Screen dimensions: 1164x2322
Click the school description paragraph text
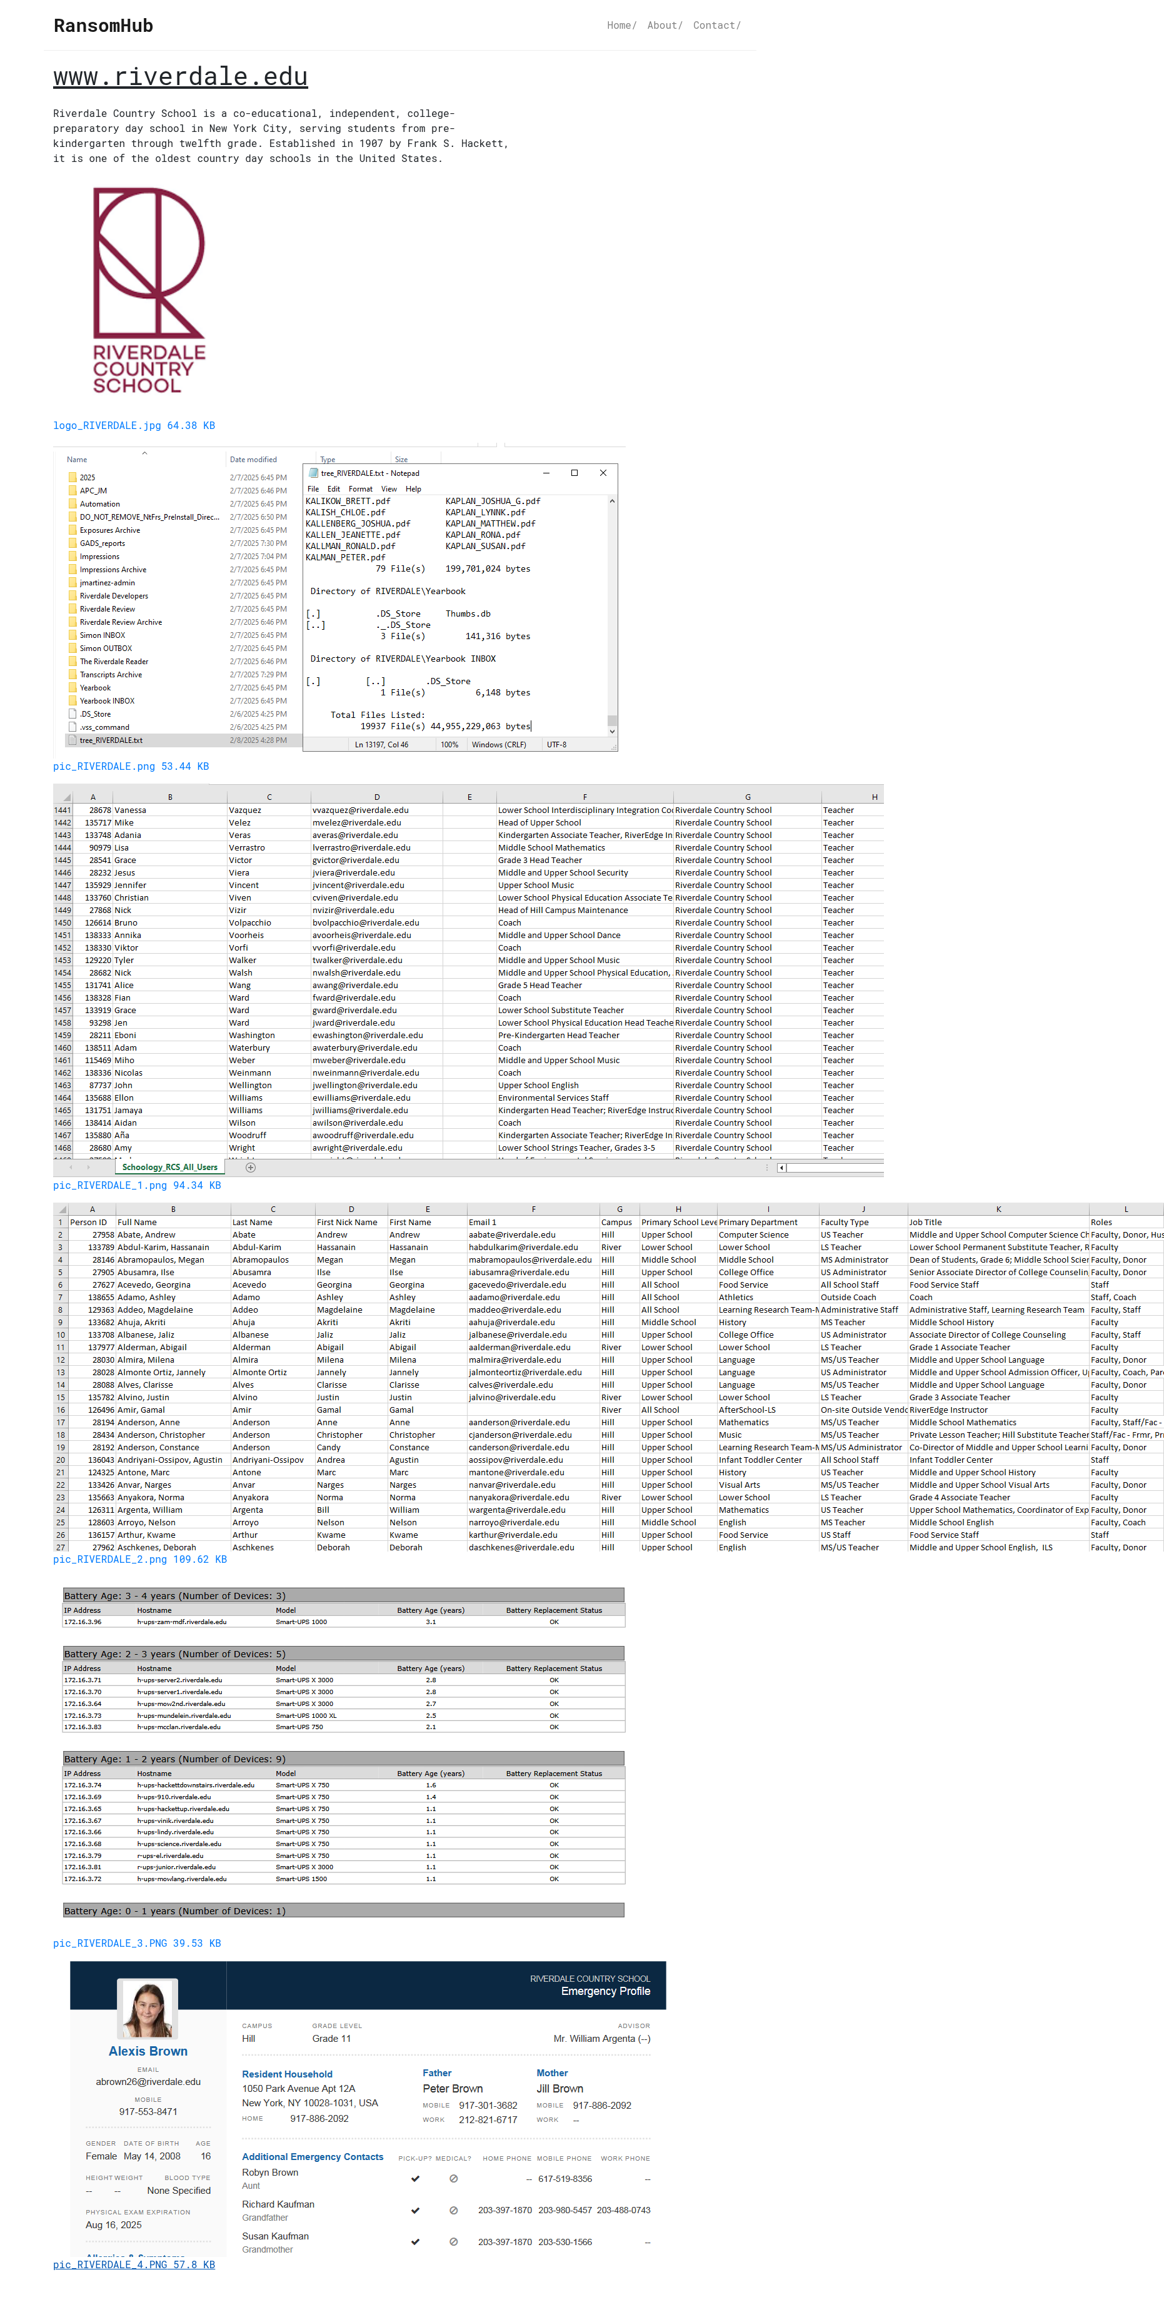(x=280, y=136)
